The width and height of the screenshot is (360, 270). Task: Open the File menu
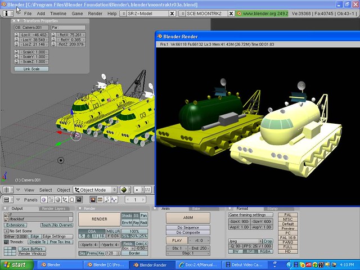pyautogui.click(x=28, y=13)
